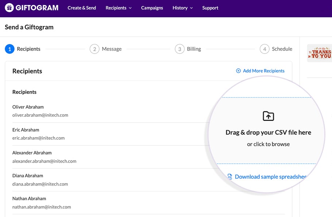Click the plus circle icon for adding recipients
The height and width of the screenshot is (217, 332).
pos(238,71)
